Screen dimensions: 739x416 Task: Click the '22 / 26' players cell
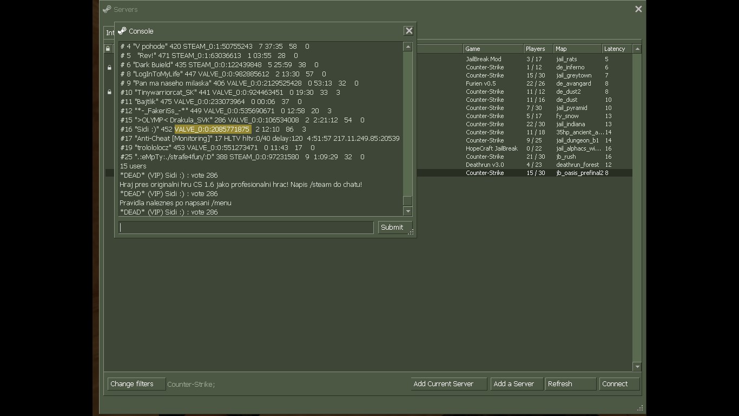tap(535, 83)
